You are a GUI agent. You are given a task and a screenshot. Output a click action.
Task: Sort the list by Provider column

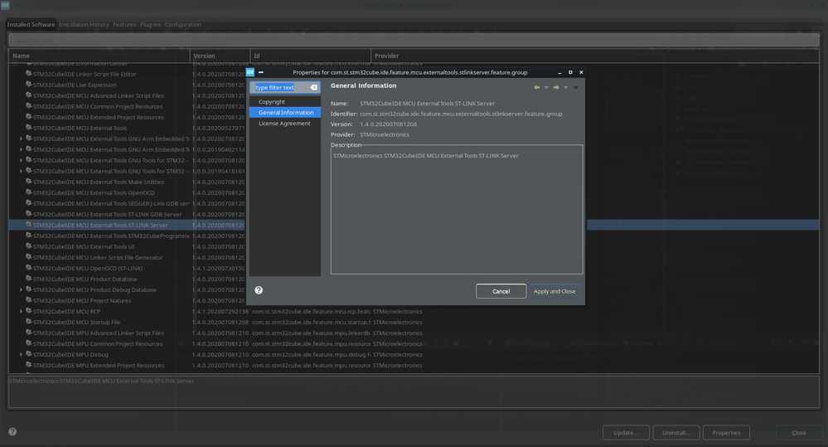(x=594, y=56)
